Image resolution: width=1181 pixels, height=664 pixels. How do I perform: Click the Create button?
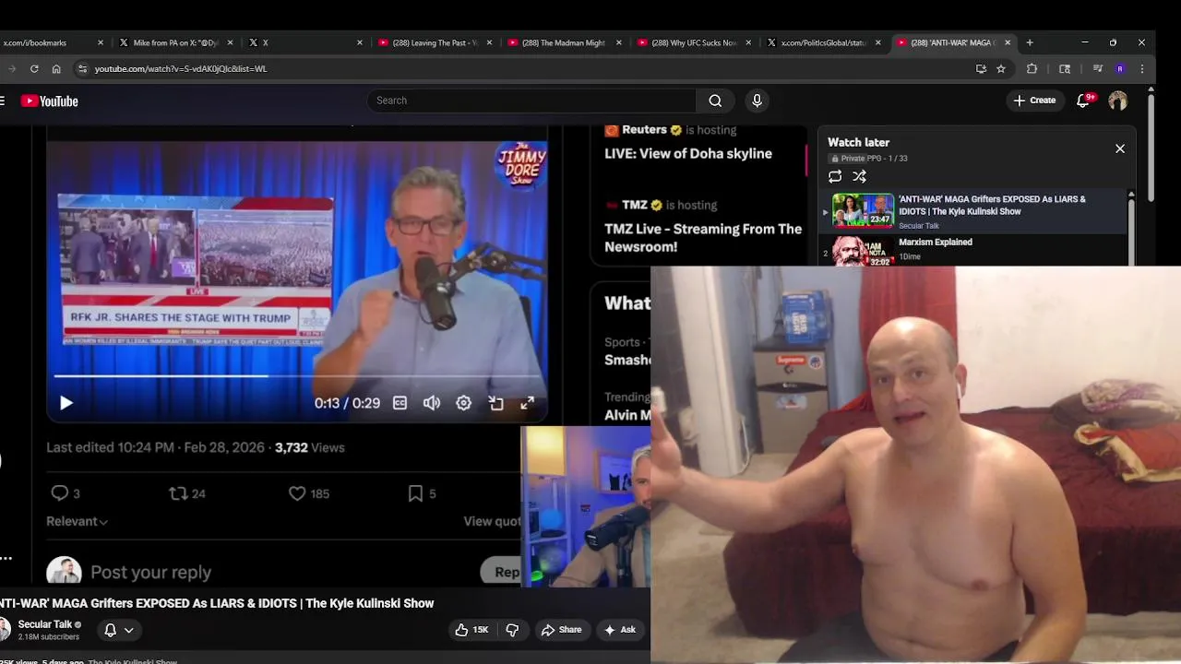1034,101
